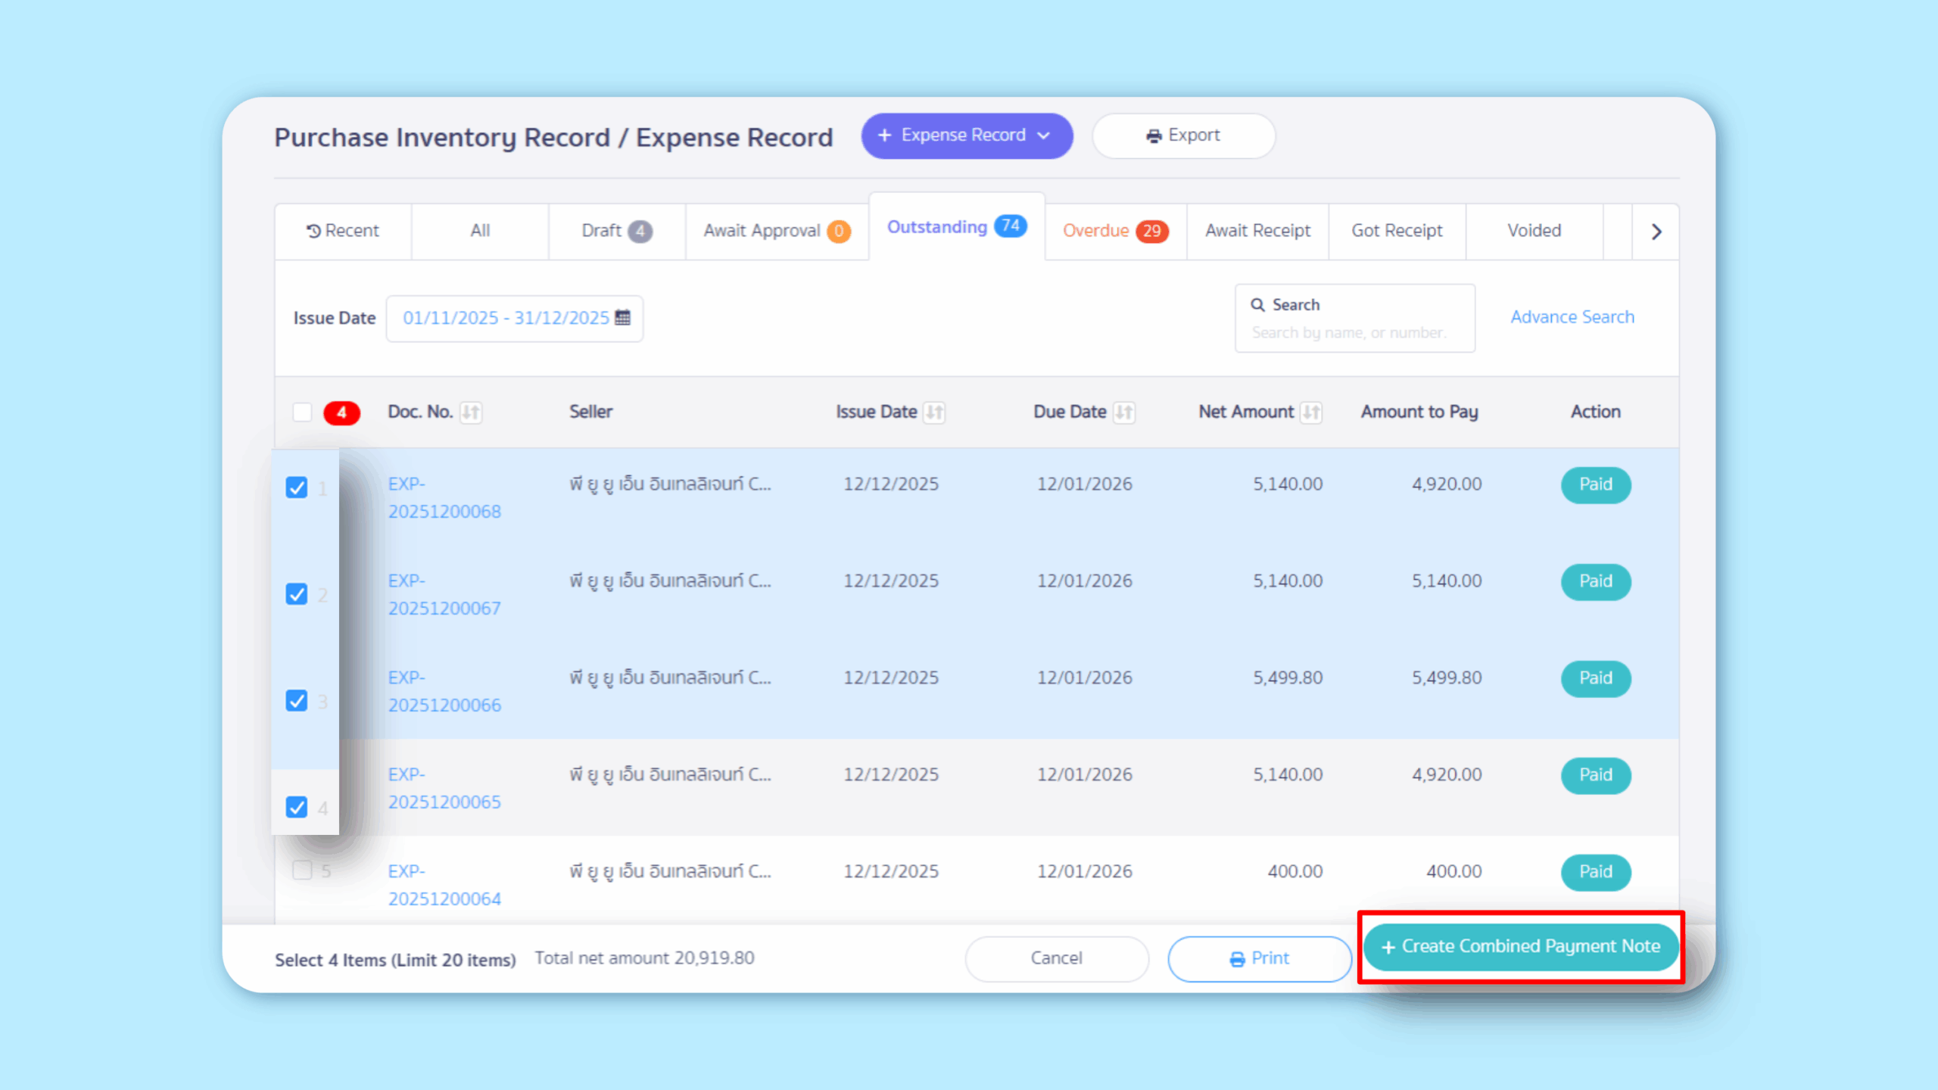Open the Expense Record dropdown
1938x1090 pixels.
pyautogui.click(x=967, y=135)
